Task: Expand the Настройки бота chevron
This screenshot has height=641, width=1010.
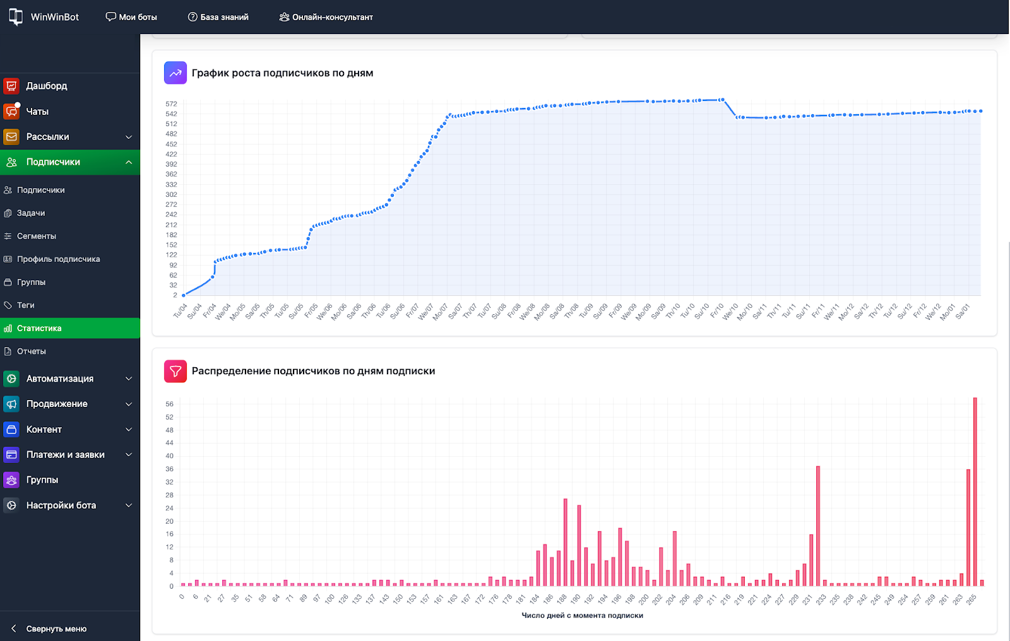Action: click(129, 505)
